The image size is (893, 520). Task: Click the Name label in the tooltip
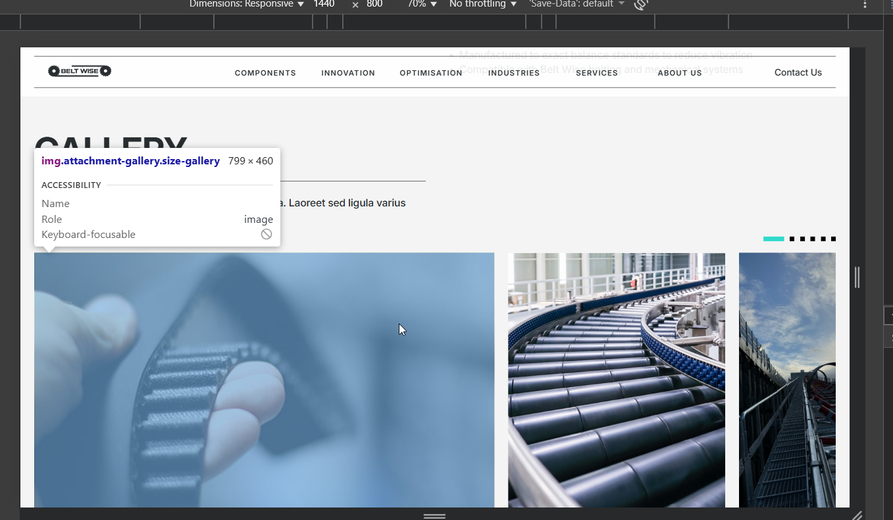(x=55, y=204)
